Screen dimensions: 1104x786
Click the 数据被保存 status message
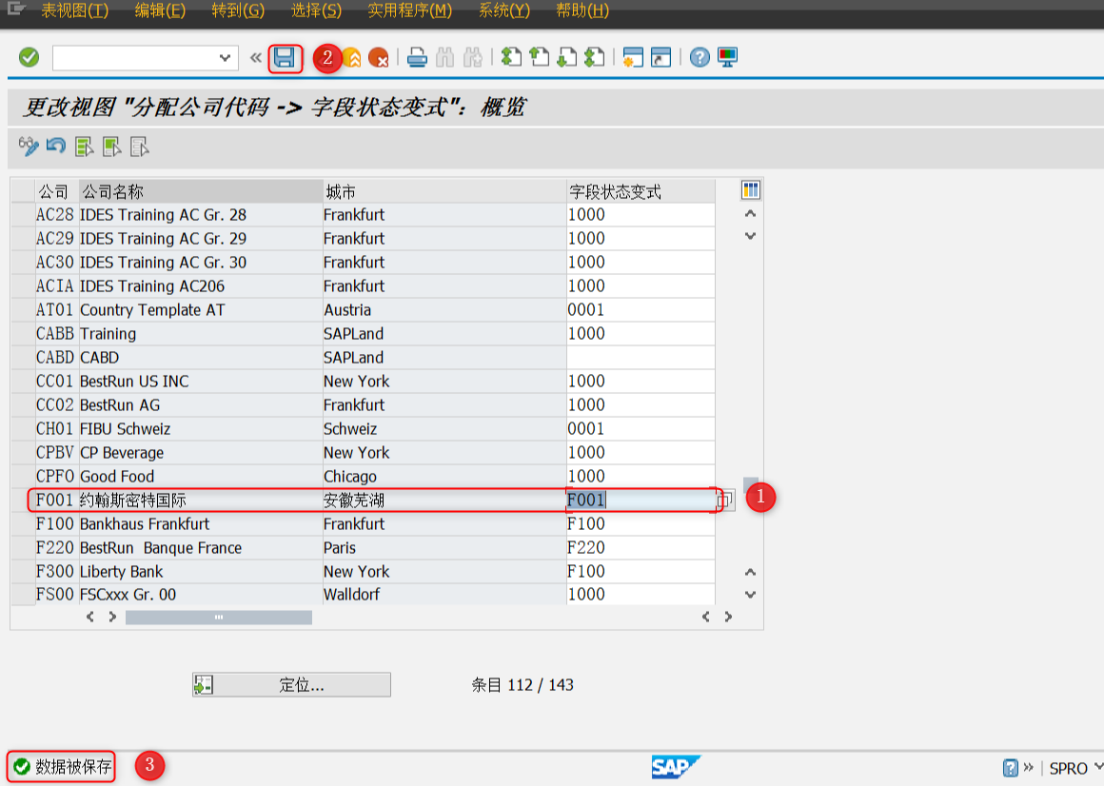pyautogui.click(x=73, y=766)
